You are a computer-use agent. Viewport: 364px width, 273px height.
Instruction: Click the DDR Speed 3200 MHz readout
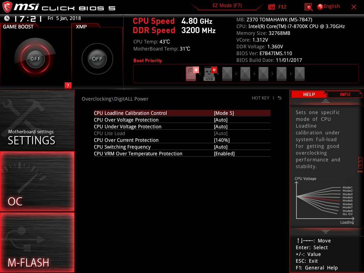coord(174,31)
